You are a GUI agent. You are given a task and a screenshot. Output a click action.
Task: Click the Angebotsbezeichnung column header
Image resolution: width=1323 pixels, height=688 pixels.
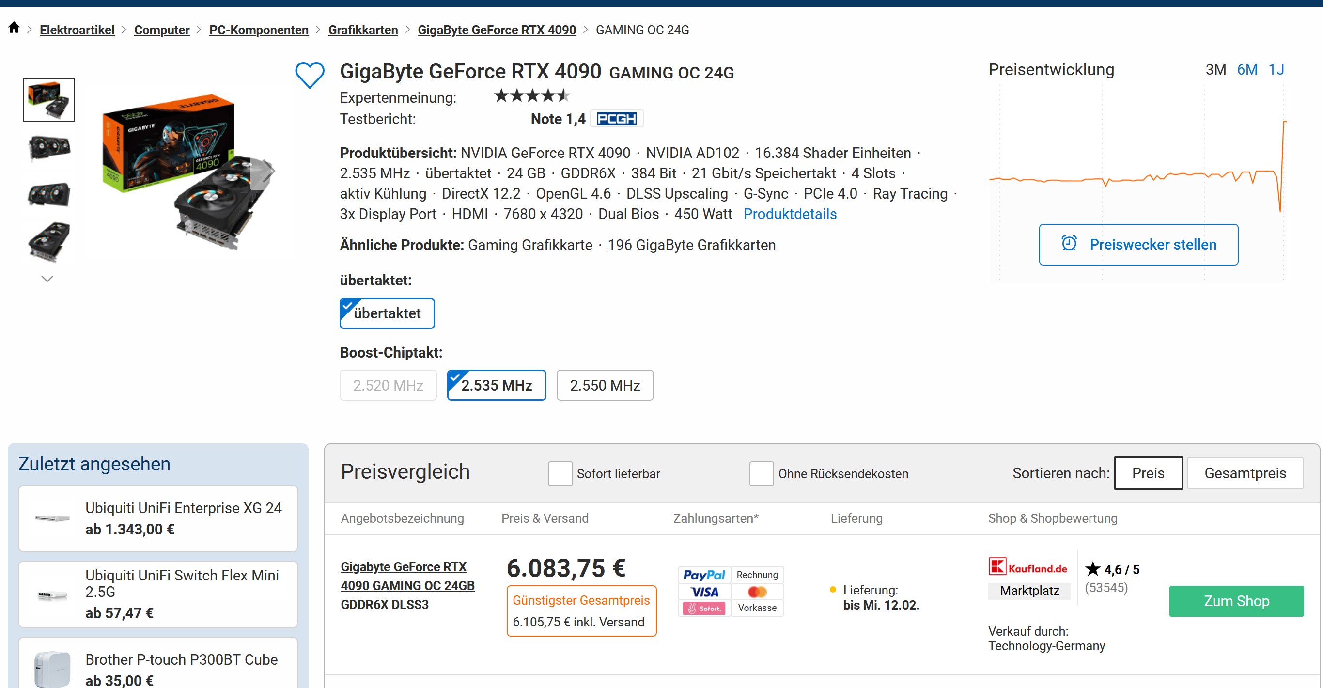pos(402,518)
